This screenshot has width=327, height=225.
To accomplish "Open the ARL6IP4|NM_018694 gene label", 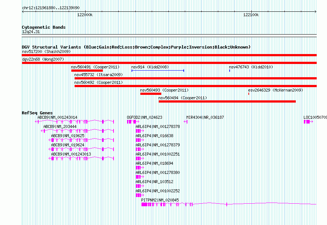I will click(x=154, y=164).
